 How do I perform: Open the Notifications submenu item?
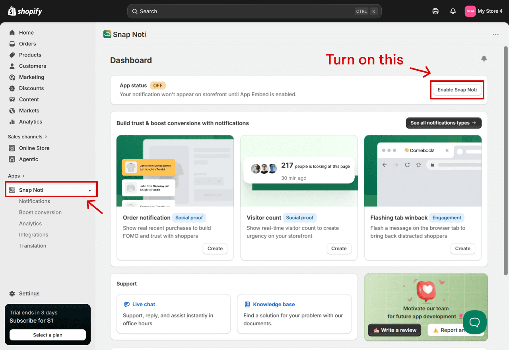pyautogui.click(x=35, y=201)
